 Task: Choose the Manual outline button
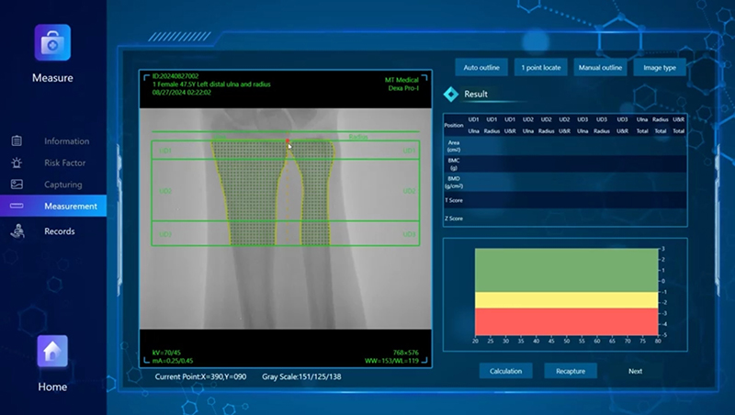pos(600,67)
